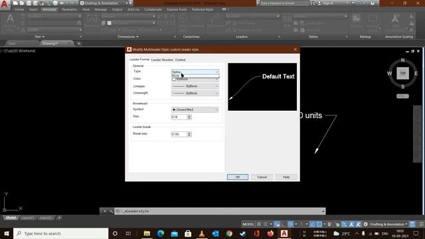Open the Lineweight dropdown in the dialog
The height and width of the screenshot is (239, 425).
pyautogui.click(x=195, y=93)
